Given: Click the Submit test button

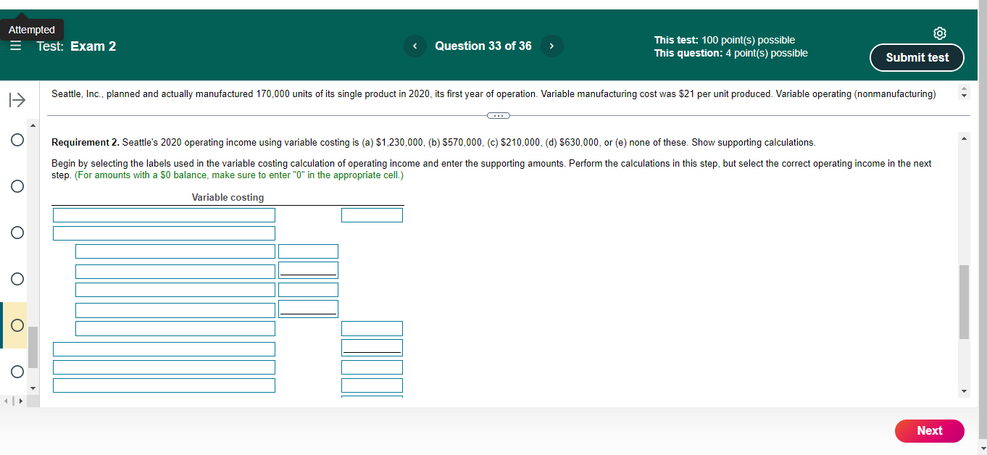Looking at the screenshot, I should (917, 58).
